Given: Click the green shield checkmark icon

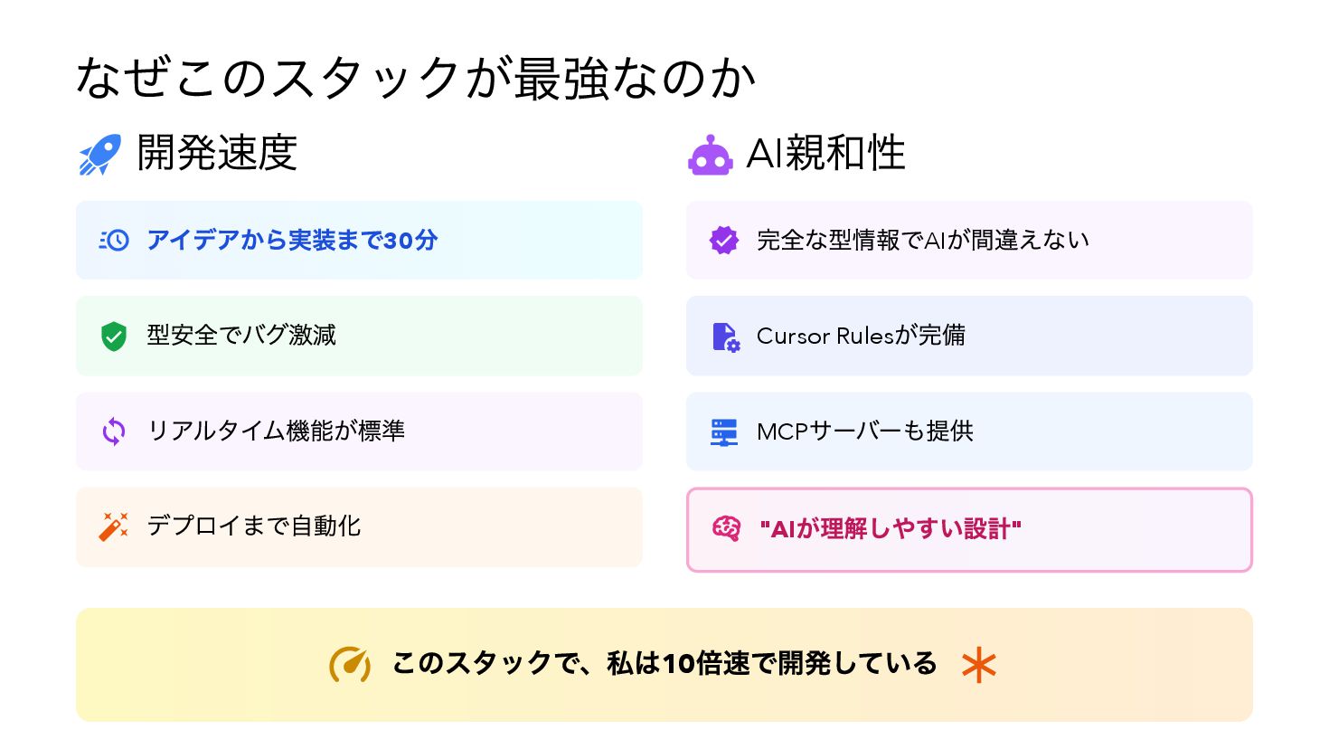Looking at the screenshot, I should click(x=114, y=336).
